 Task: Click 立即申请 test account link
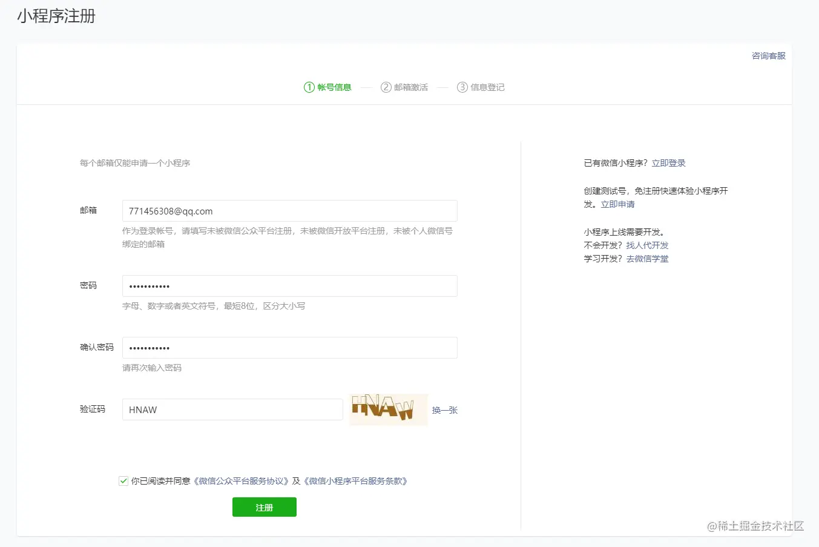(617, 204)
